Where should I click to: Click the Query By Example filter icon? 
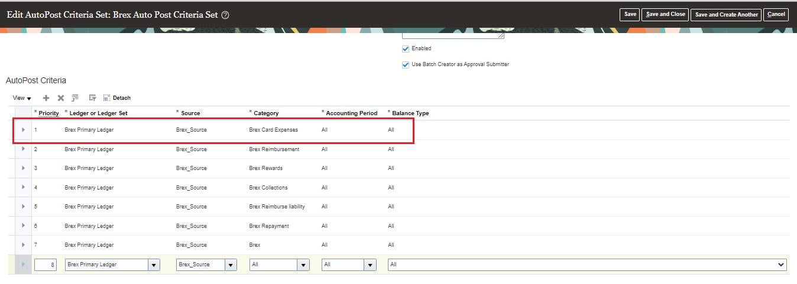(92, 98)
